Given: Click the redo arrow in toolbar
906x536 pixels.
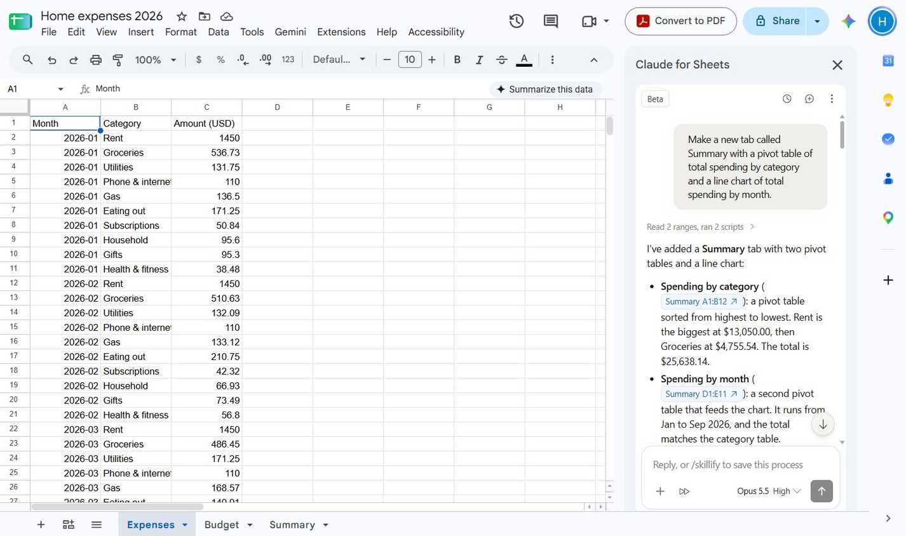Looking at the screenshot, I should coord(74,60).
